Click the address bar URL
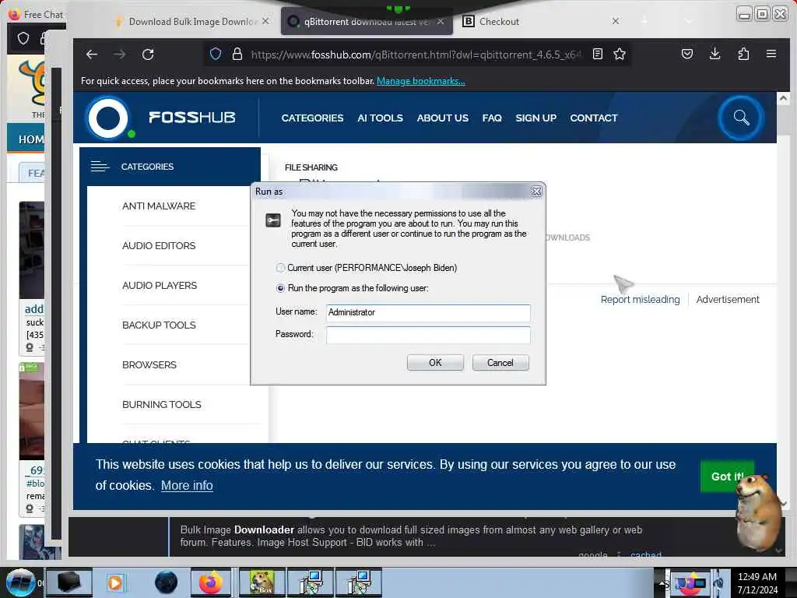This screenshot has width=797, height=598. pyautogui.click(x=416, y=55)
